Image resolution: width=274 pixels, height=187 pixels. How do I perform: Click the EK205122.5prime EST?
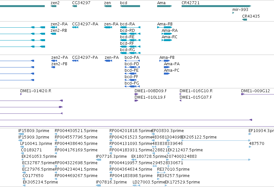click(216, 140)
